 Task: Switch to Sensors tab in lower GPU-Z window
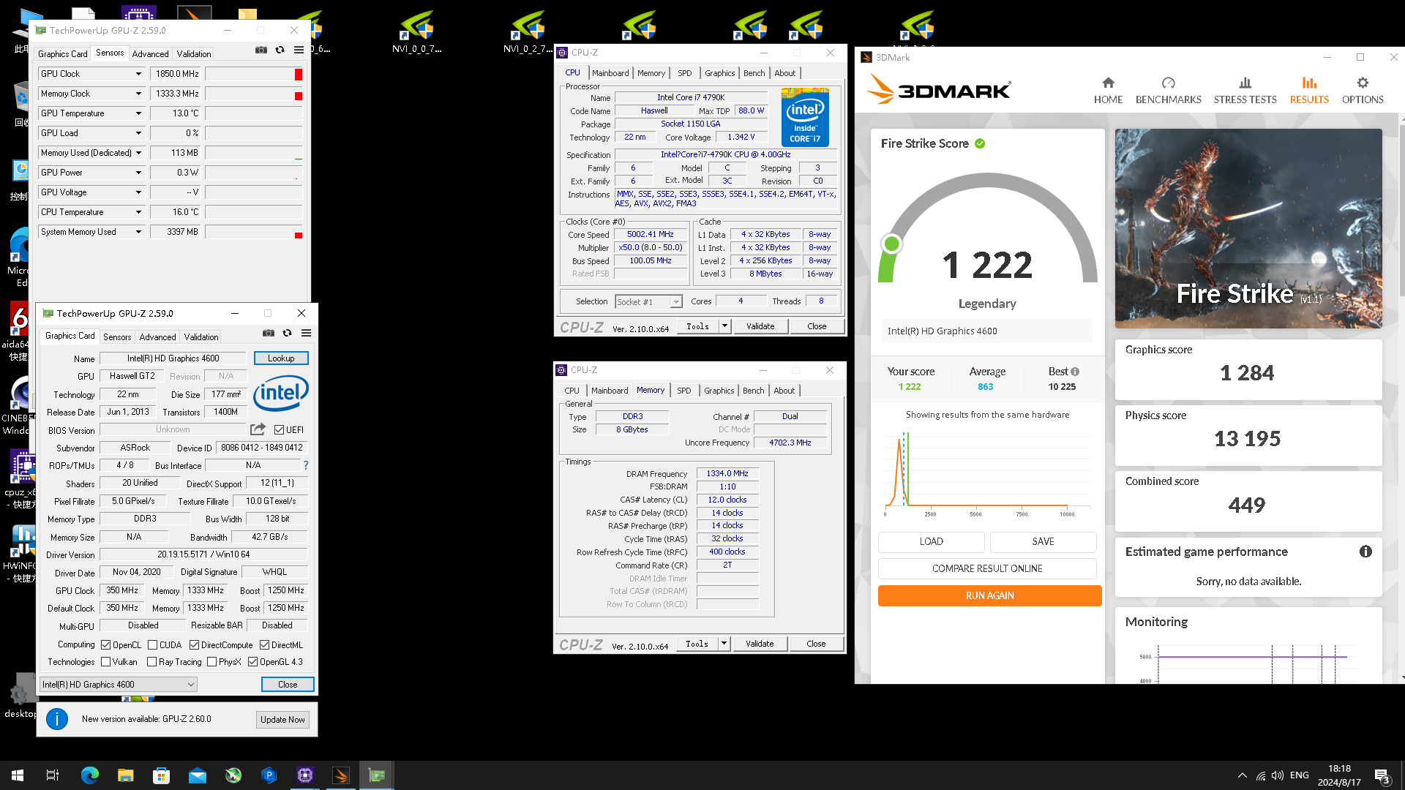(117, 337)
